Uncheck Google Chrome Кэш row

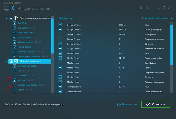tap(60, 25)
